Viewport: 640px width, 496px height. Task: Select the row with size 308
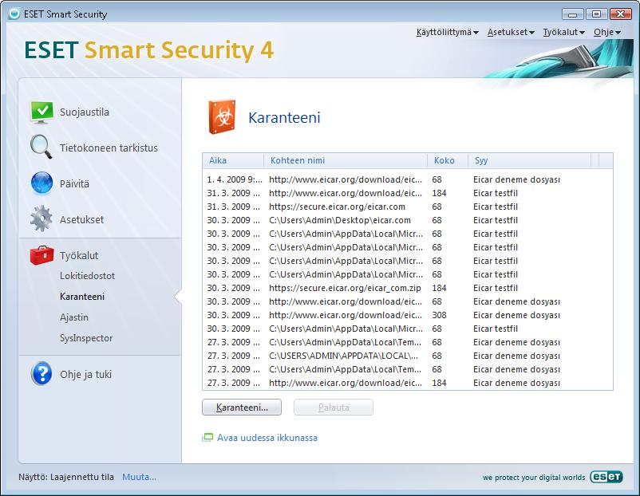[407, 315]
